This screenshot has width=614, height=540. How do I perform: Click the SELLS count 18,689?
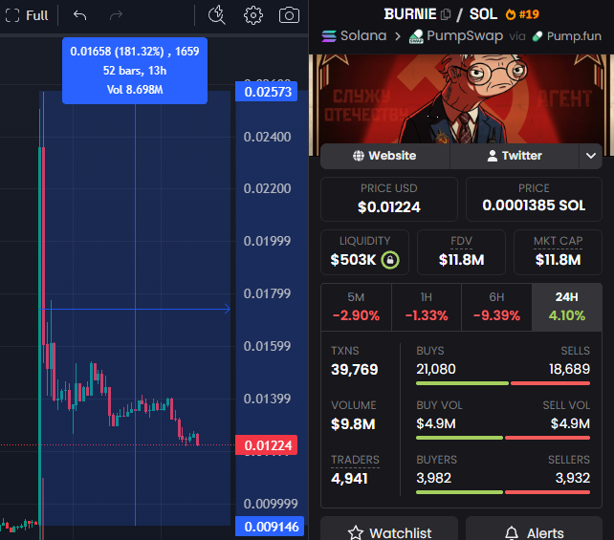(569, 369)
